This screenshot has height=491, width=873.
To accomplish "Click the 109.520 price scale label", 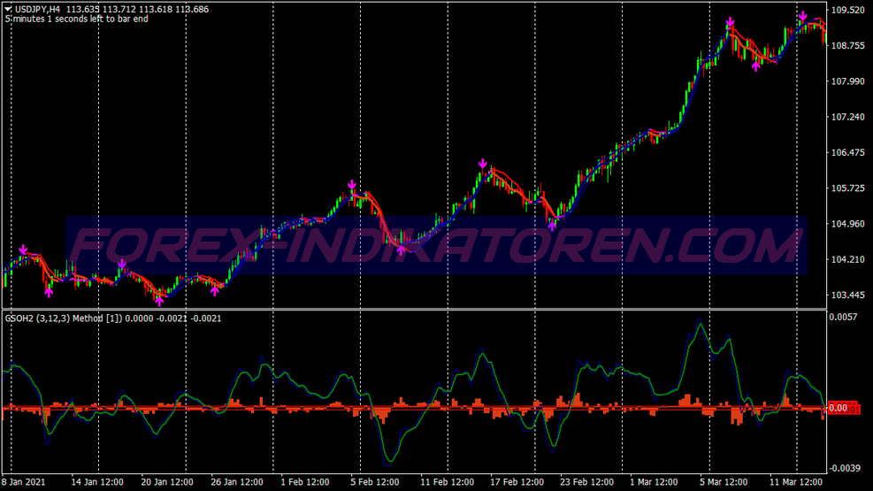I will pos(848,11).
